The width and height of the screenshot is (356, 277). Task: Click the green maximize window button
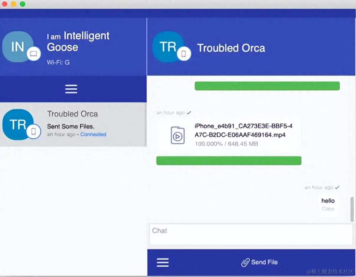[x=22, y=4]
